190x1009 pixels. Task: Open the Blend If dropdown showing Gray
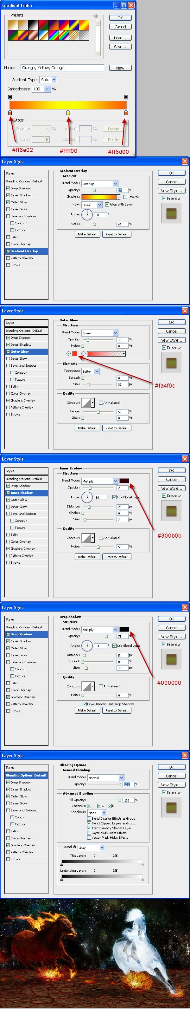(x=91, y=847)
